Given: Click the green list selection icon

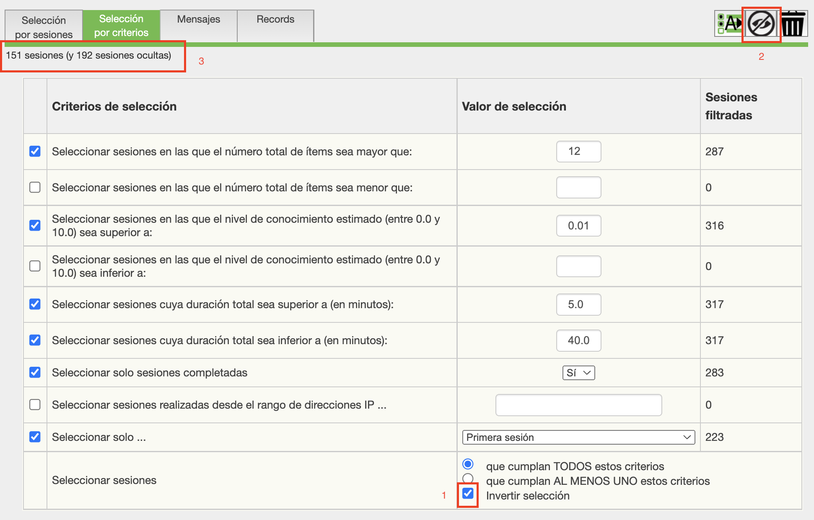Looking at the screenshot, I should point(728,24).
